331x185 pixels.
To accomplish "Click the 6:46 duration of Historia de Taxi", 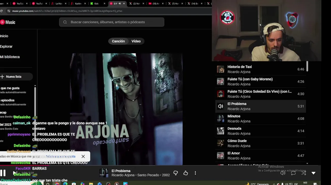I will [x=301, y=69].
